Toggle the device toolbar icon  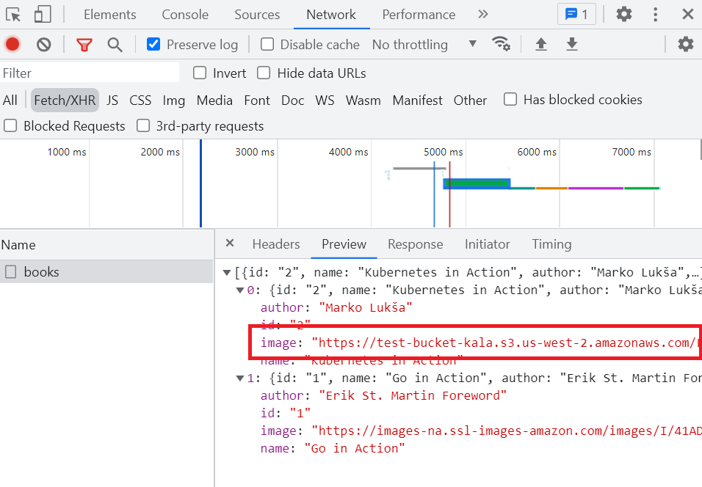coord(43,15)
